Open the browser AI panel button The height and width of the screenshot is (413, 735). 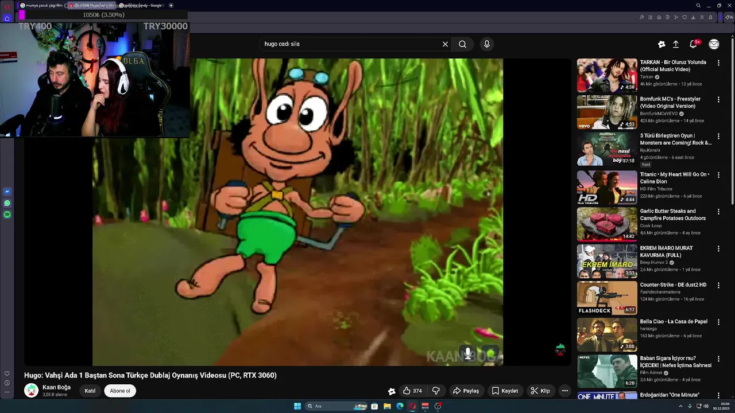click(728, 17)
